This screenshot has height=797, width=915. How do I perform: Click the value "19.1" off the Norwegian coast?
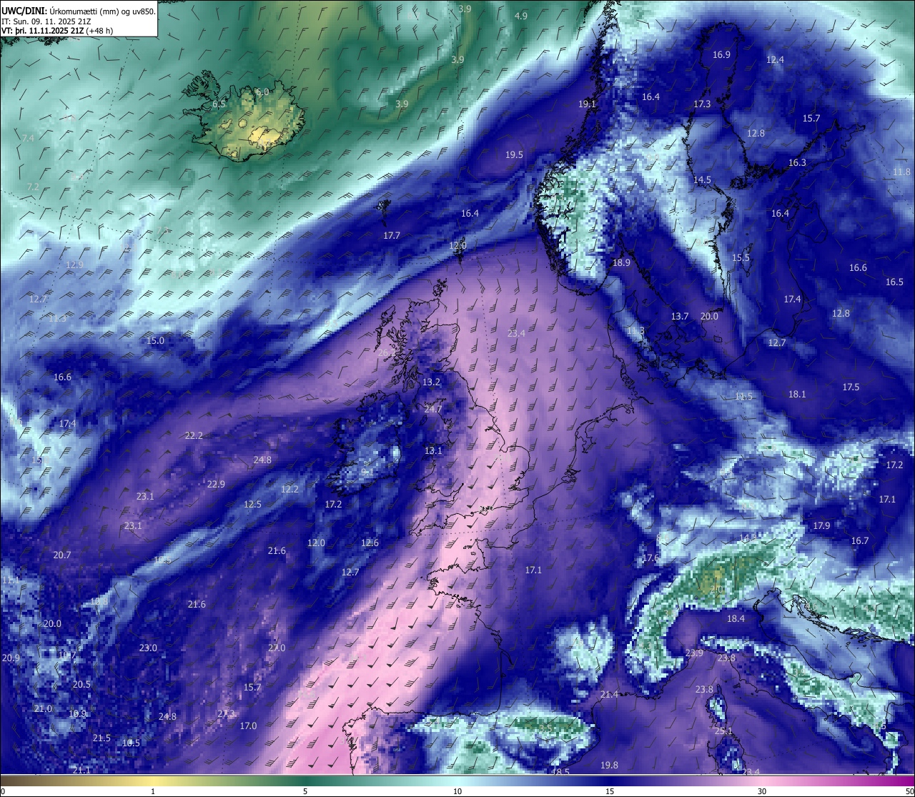pyautogui.click(x=587, y=104)
